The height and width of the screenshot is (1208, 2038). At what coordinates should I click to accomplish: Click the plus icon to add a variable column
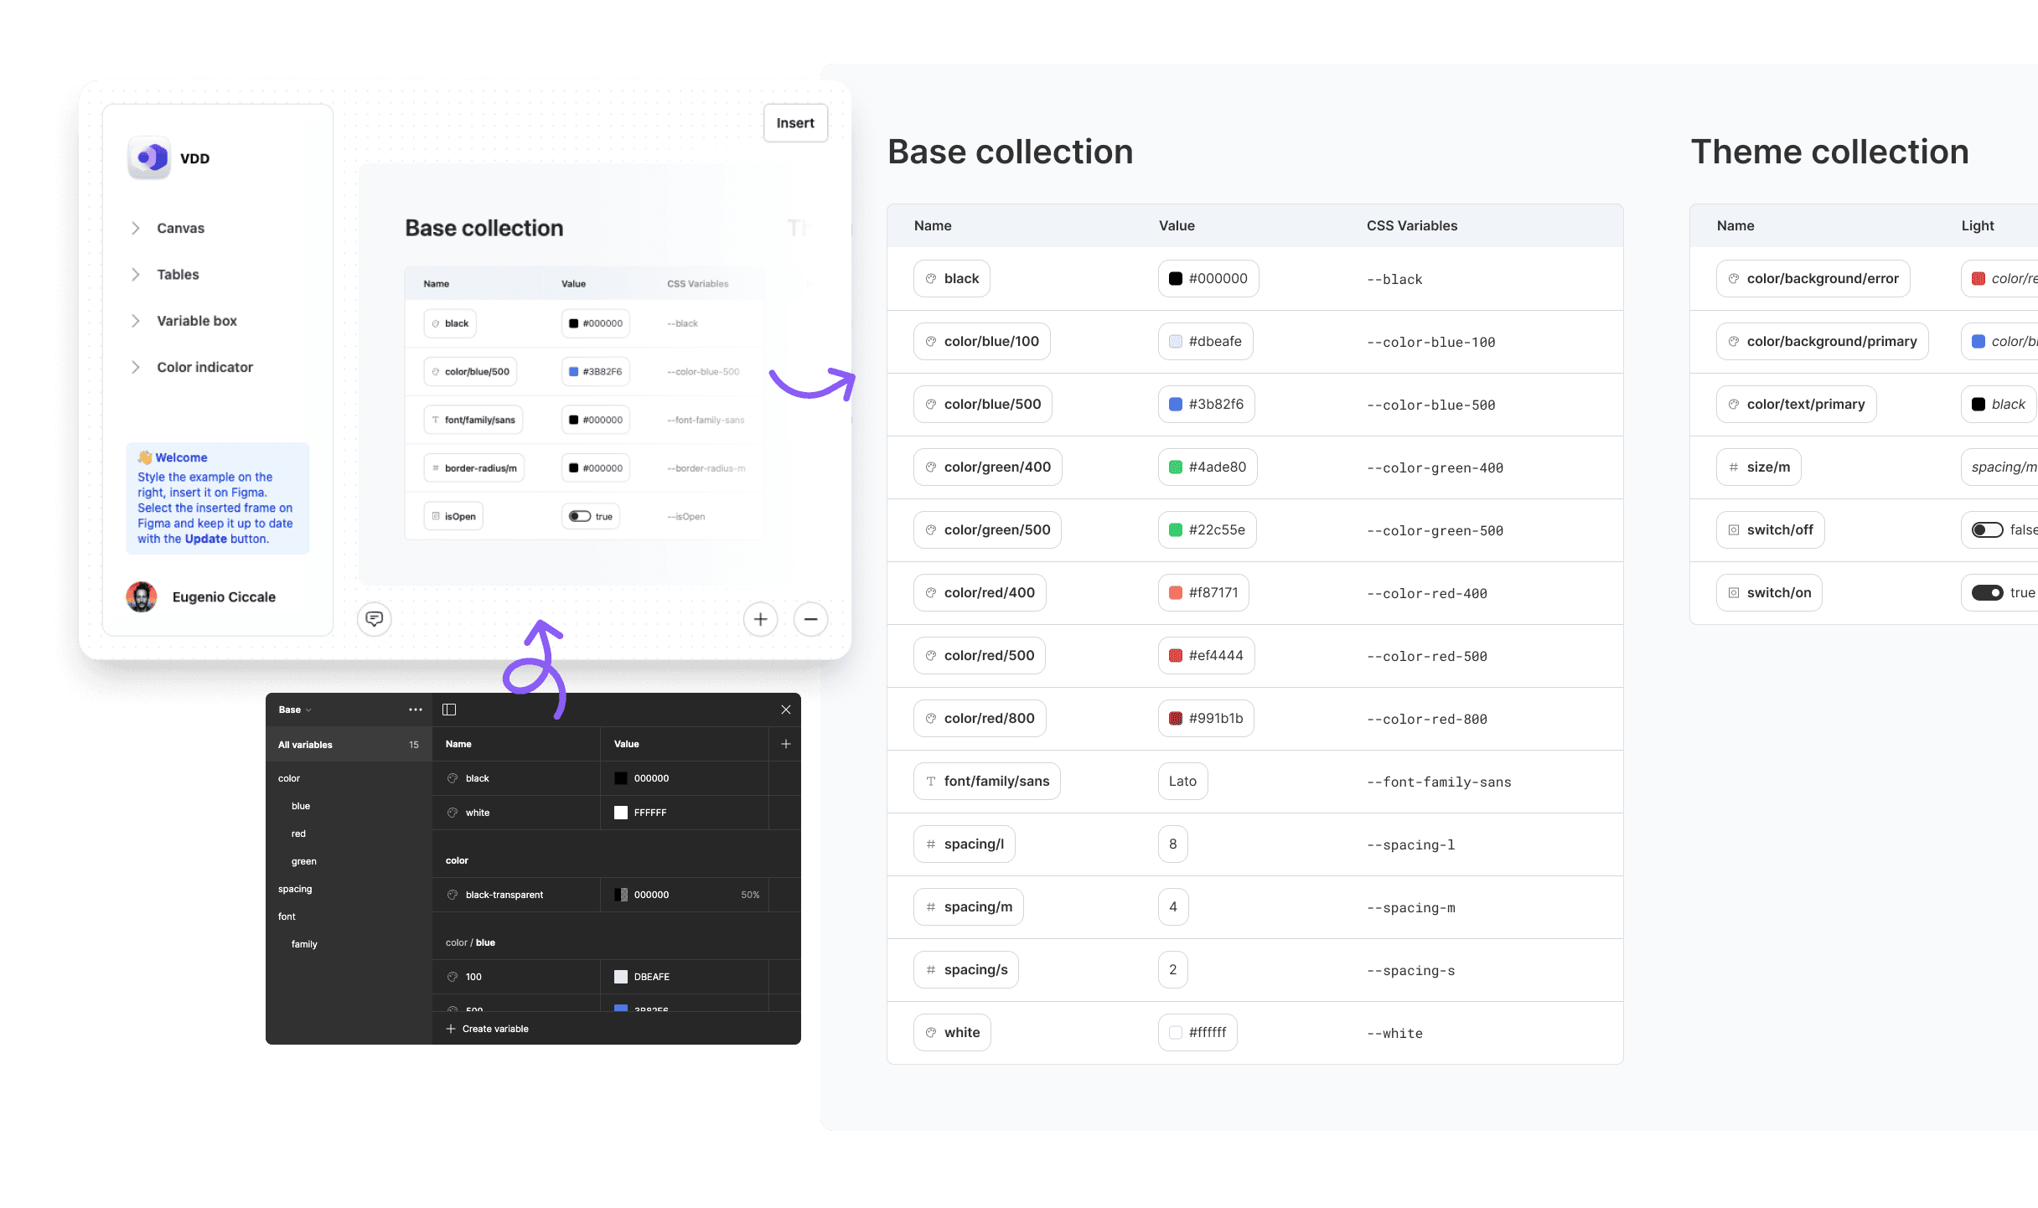(785, 743)
